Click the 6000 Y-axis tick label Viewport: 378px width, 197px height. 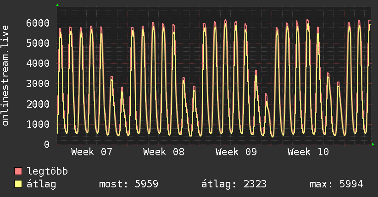pyautogui.click(x=38, y=23)
